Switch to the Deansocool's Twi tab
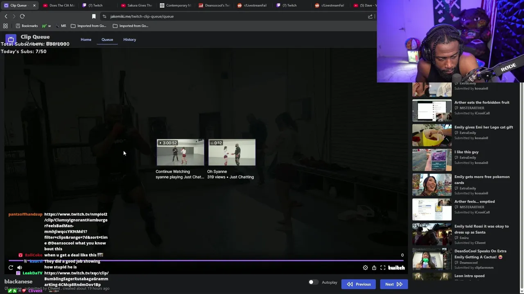Image resolution: width=524 pixels, height=294 pixels. 214,5
